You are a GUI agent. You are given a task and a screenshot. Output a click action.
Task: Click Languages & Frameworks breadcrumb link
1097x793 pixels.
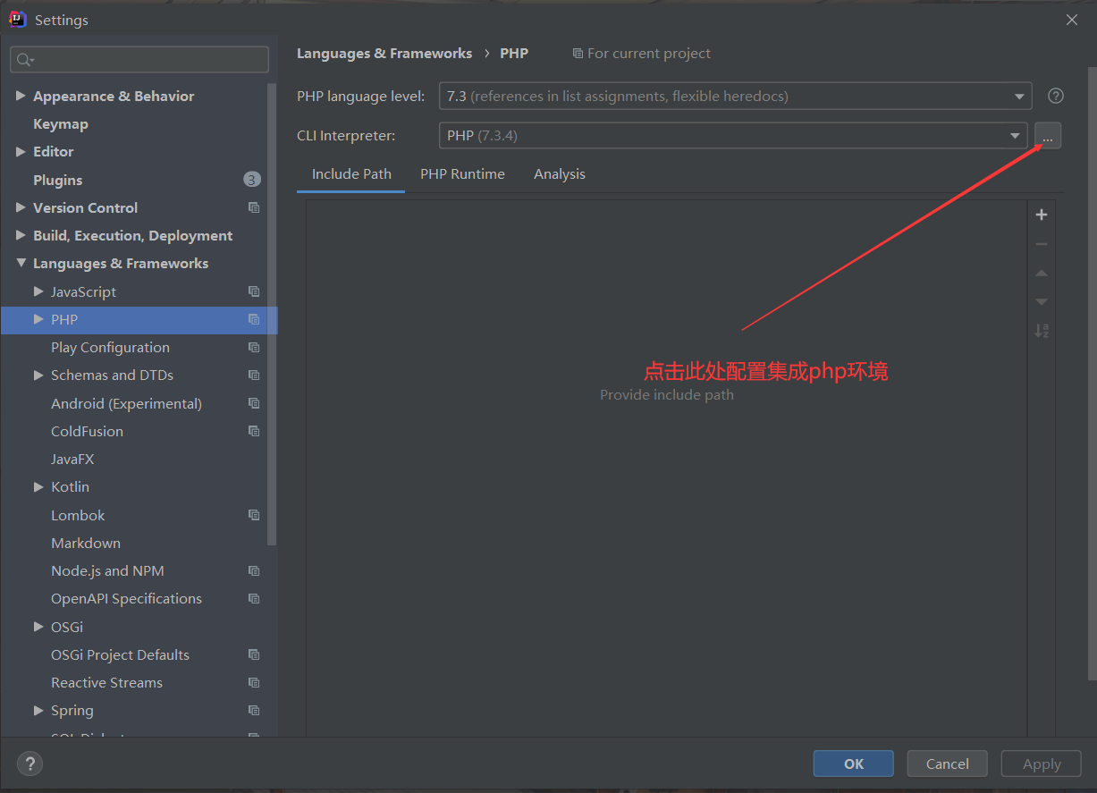(384, 54)
